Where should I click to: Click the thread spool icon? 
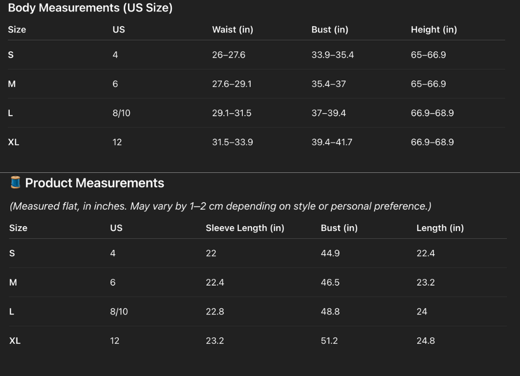[16, 183]
